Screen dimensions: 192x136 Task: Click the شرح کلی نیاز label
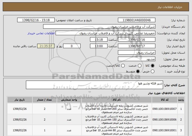pyautogui.click(x=174, y=85)
